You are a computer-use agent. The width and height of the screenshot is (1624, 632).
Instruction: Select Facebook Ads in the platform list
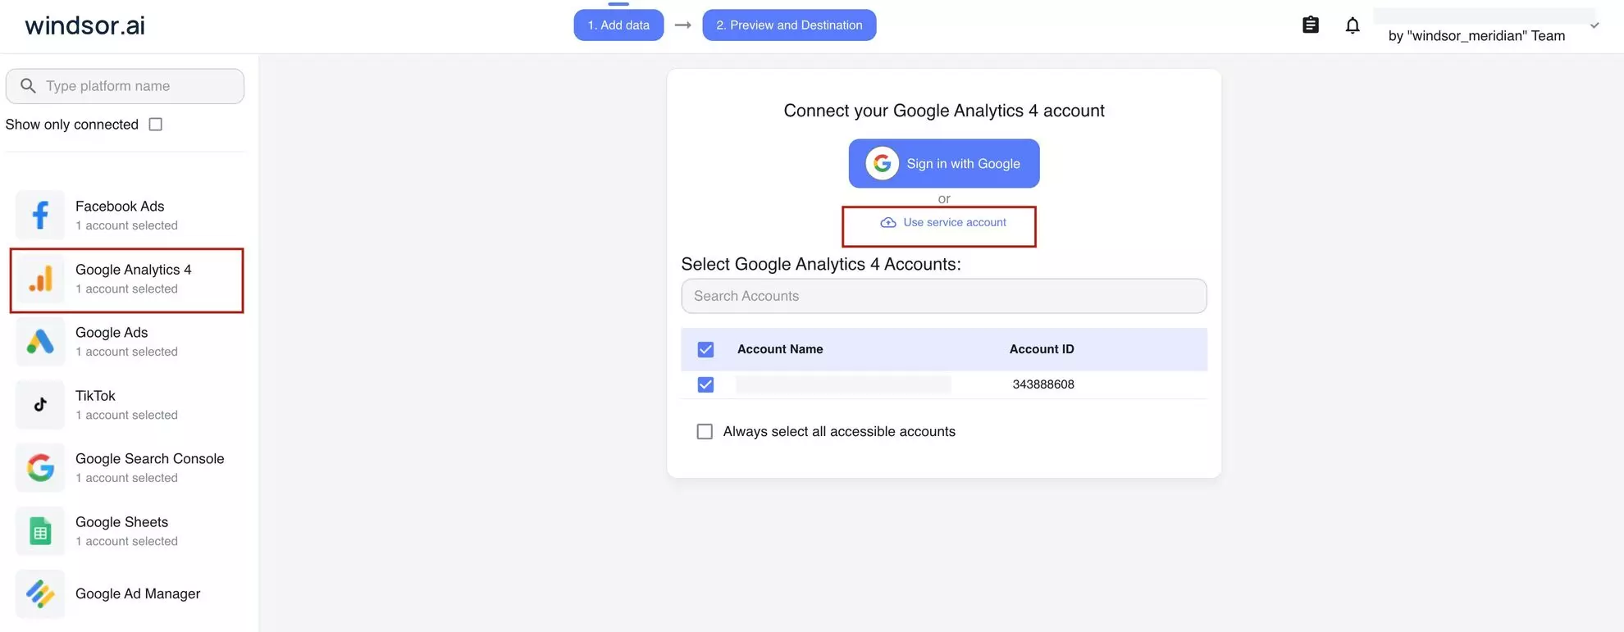click(x=127, y=216)
